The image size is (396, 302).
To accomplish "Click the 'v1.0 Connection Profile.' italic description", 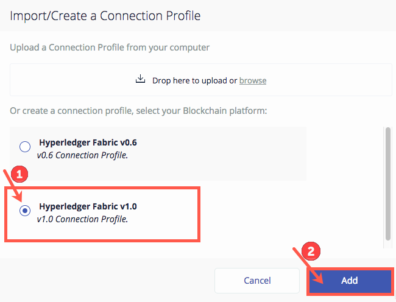I will click(x=82, y=219).
